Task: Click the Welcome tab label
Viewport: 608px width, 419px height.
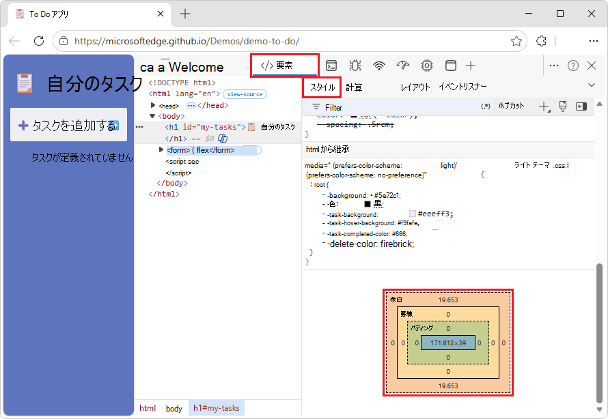Action: [196, 67]
